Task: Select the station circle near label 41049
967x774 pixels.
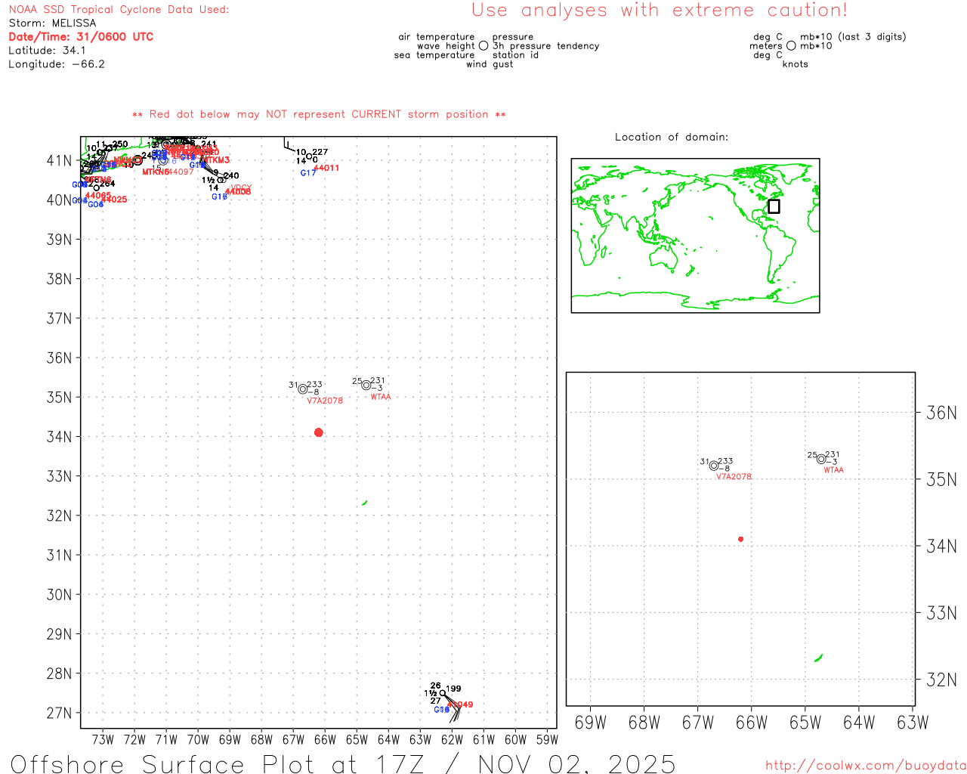Action: point(443,693)
